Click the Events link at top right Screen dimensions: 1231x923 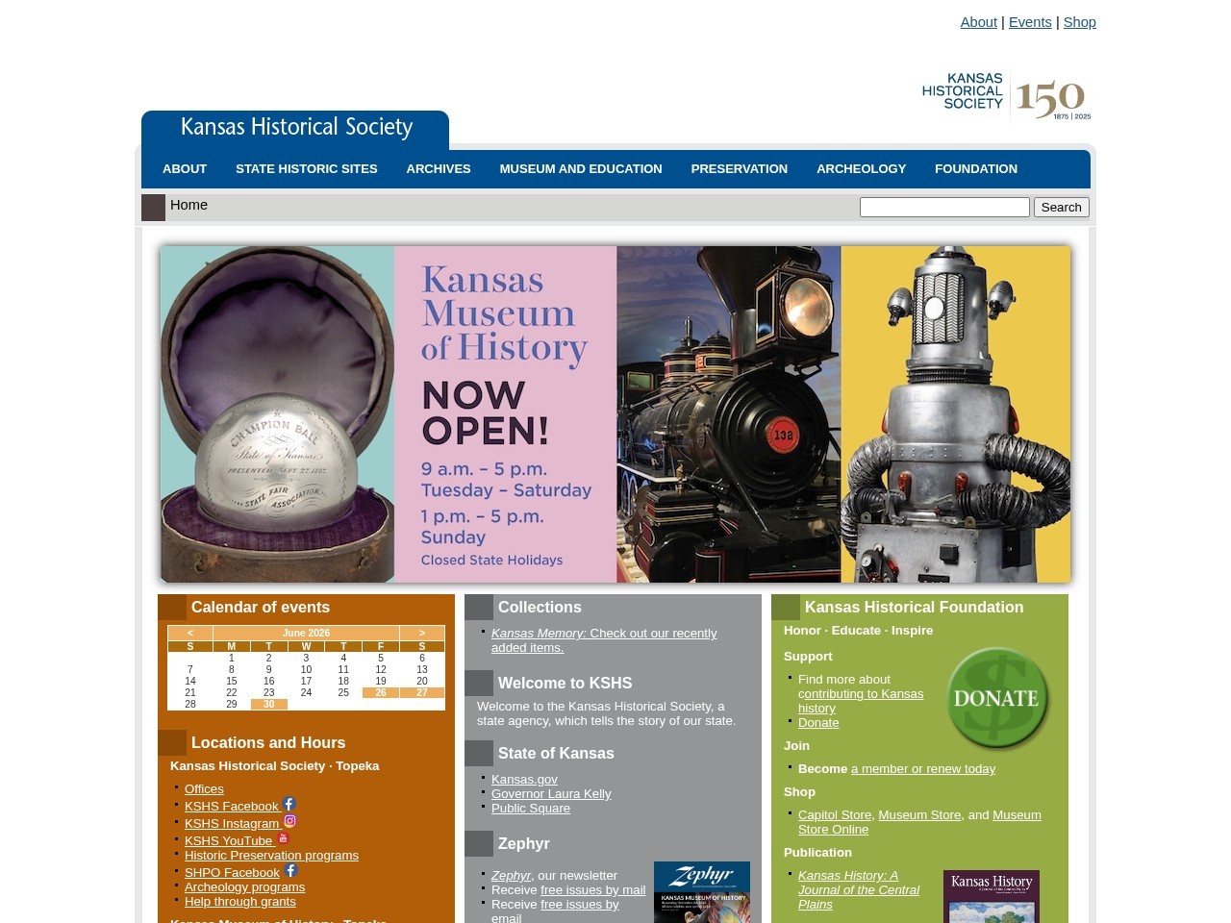pyautogui.click(x=1030, y=22)
